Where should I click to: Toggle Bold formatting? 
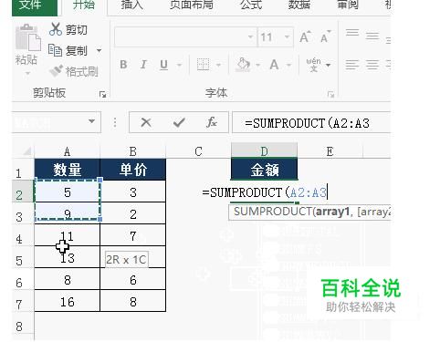123,65
